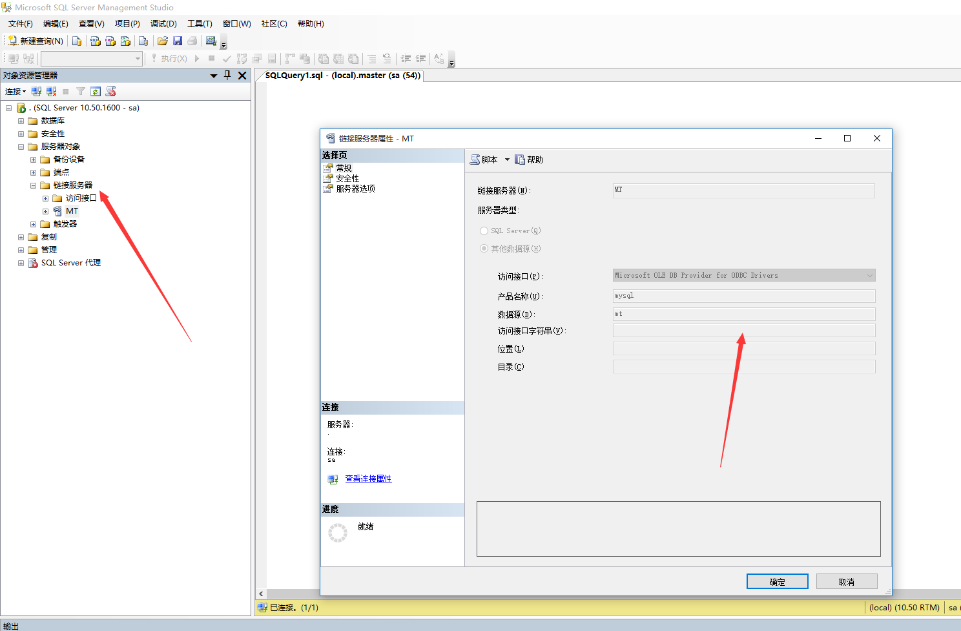Expand the 备份设备 tree node
Image resolution: width=961 pixels, height=631 pixels.
tap(33, 160)
